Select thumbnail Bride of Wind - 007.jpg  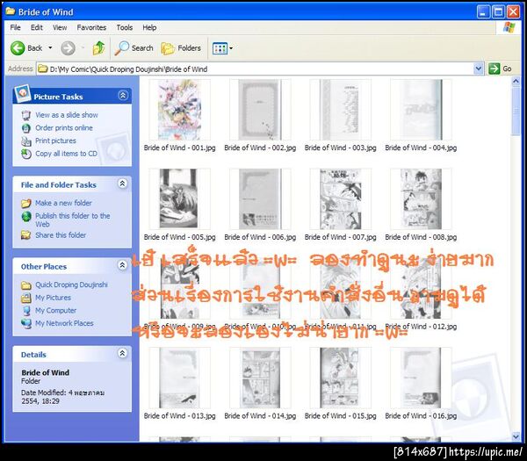coord(341,199)
